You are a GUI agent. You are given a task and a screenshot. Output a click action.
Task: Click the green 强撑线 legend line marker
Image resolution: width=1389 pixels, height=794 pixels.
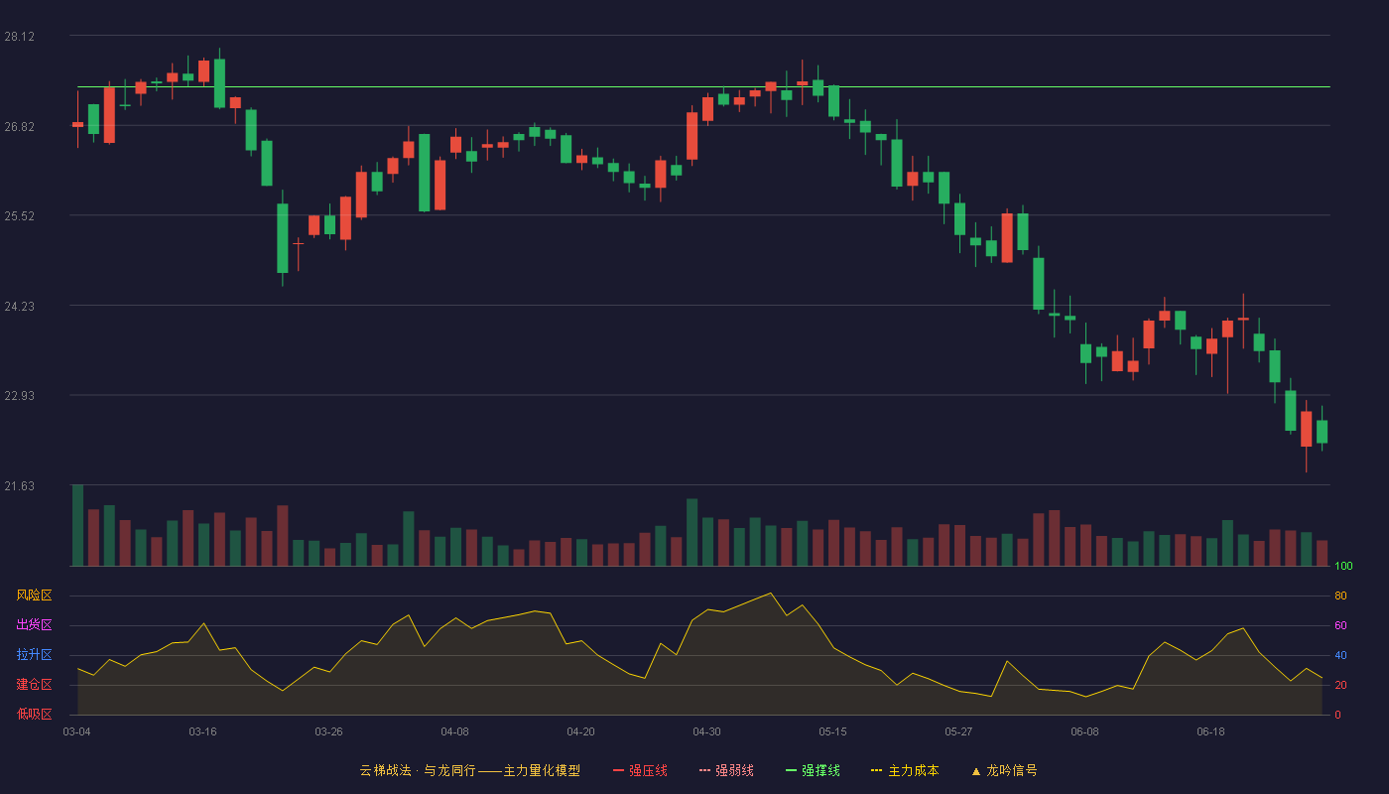[x=791, y=770]
